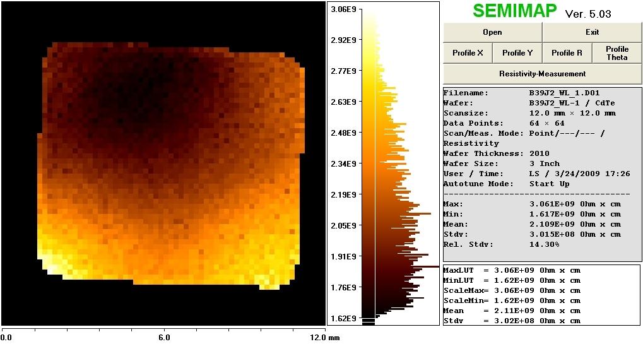This screenshot has width=643, height=344.
Task: Click the wafer size value 3 Inch
Action: click(x=544, y=163)
